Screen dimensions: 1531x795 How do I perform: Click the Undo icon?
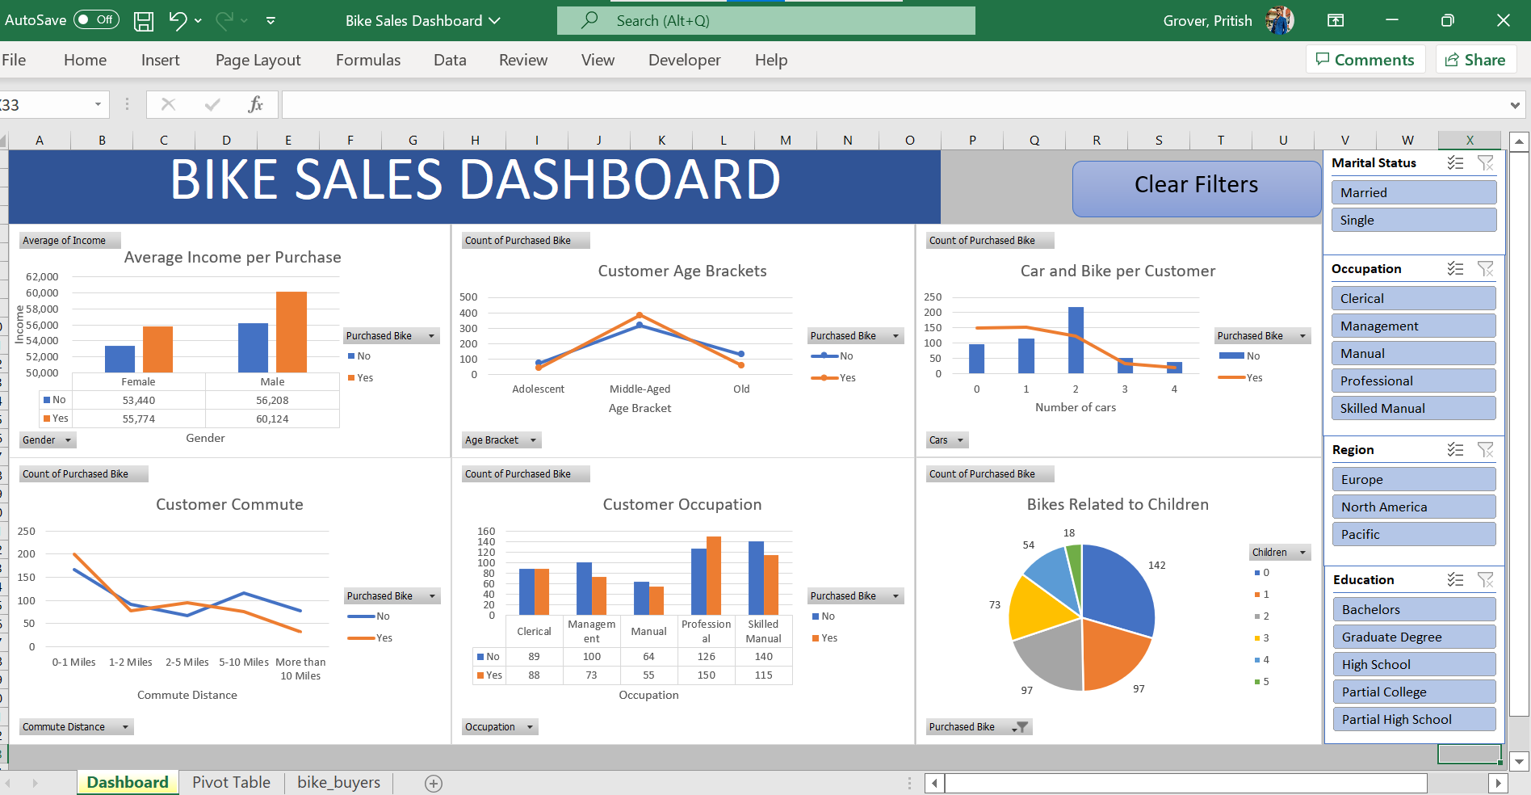click(177, 20)
